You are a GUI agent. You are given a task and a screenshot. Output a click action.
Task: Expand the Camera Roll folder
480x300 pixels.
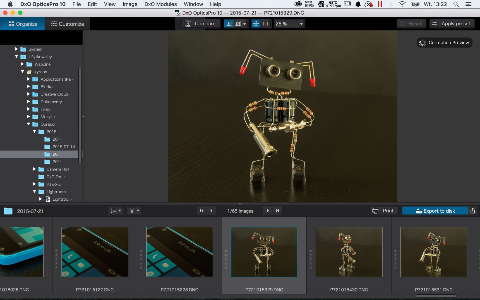35,169
